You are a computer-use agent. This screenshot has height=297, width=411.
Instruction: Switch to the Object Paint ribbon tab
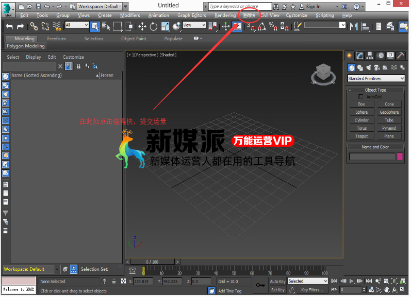tap(134, 39)
